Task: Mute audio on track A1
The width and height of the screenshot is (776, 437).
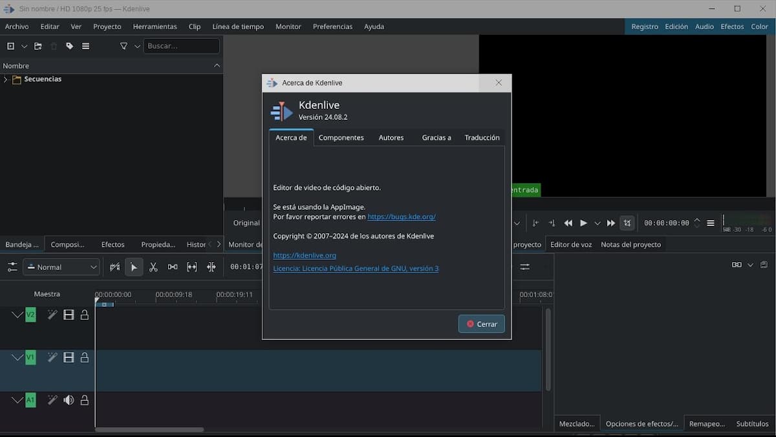Action: pos(69,400)
